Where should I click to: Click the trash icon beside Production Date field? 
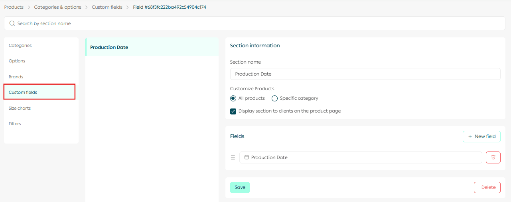pos(493,157)
